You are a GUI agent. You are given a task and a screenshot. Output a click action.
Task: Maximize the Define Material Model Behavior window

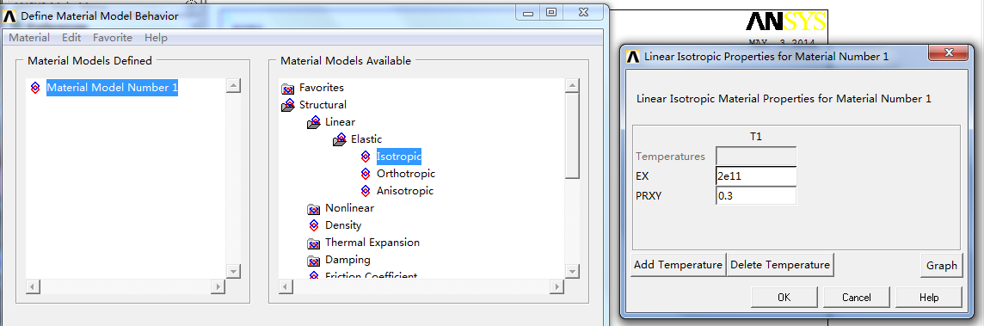point(552,13)
